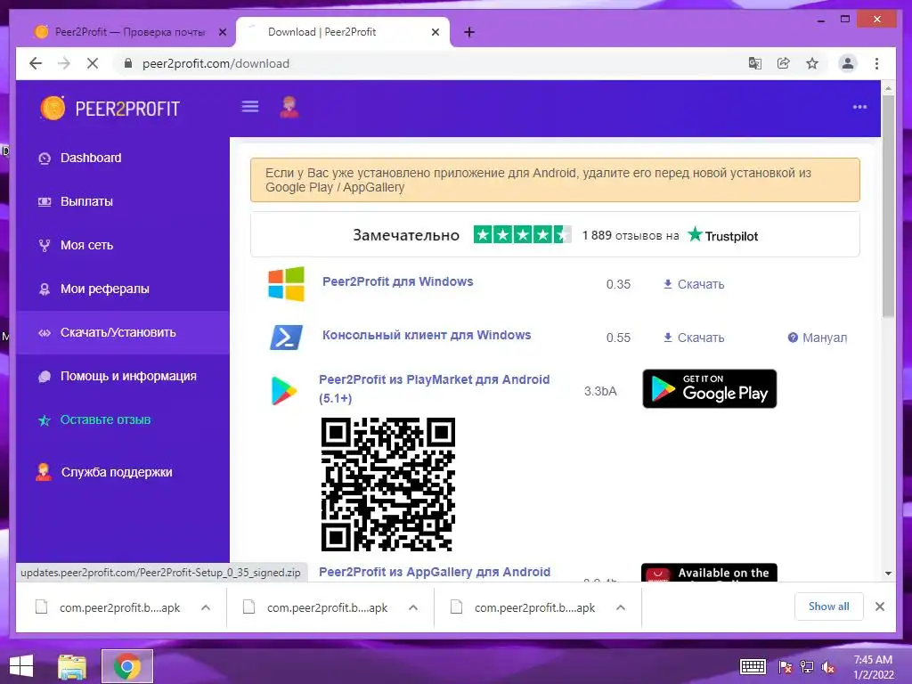Expand options for the first apk download

pyautogui.click(x=206, y=607)
